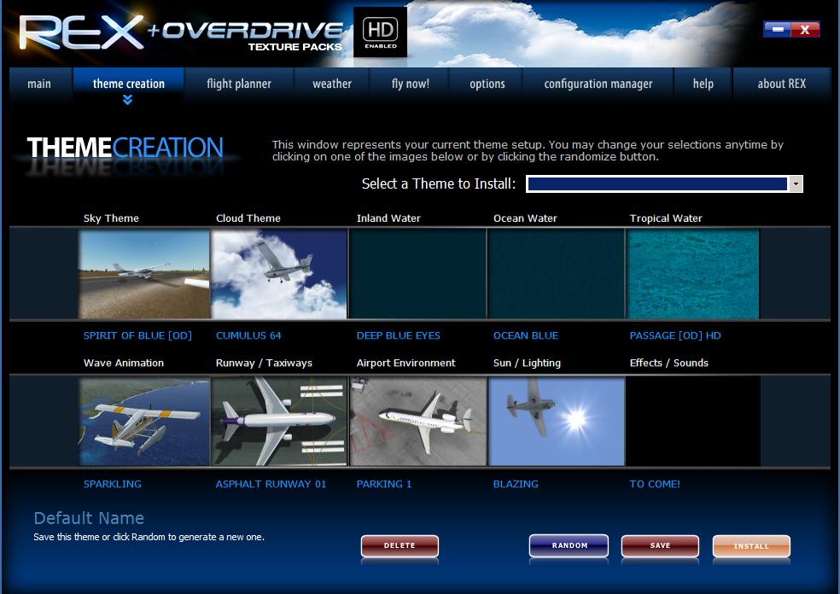Choose the Sky Theme thumbnail
Screen dimensions: 840x594
[x=144, y=274]
